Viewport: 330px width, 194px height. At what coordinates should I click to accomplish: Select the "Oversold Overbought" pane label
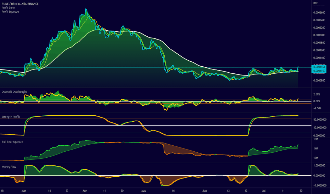coord(14,92)
